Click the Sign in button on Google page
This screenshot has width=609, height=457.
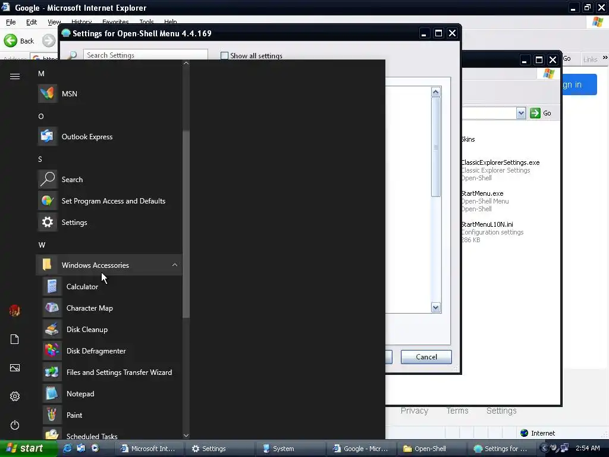coord(579,84)
